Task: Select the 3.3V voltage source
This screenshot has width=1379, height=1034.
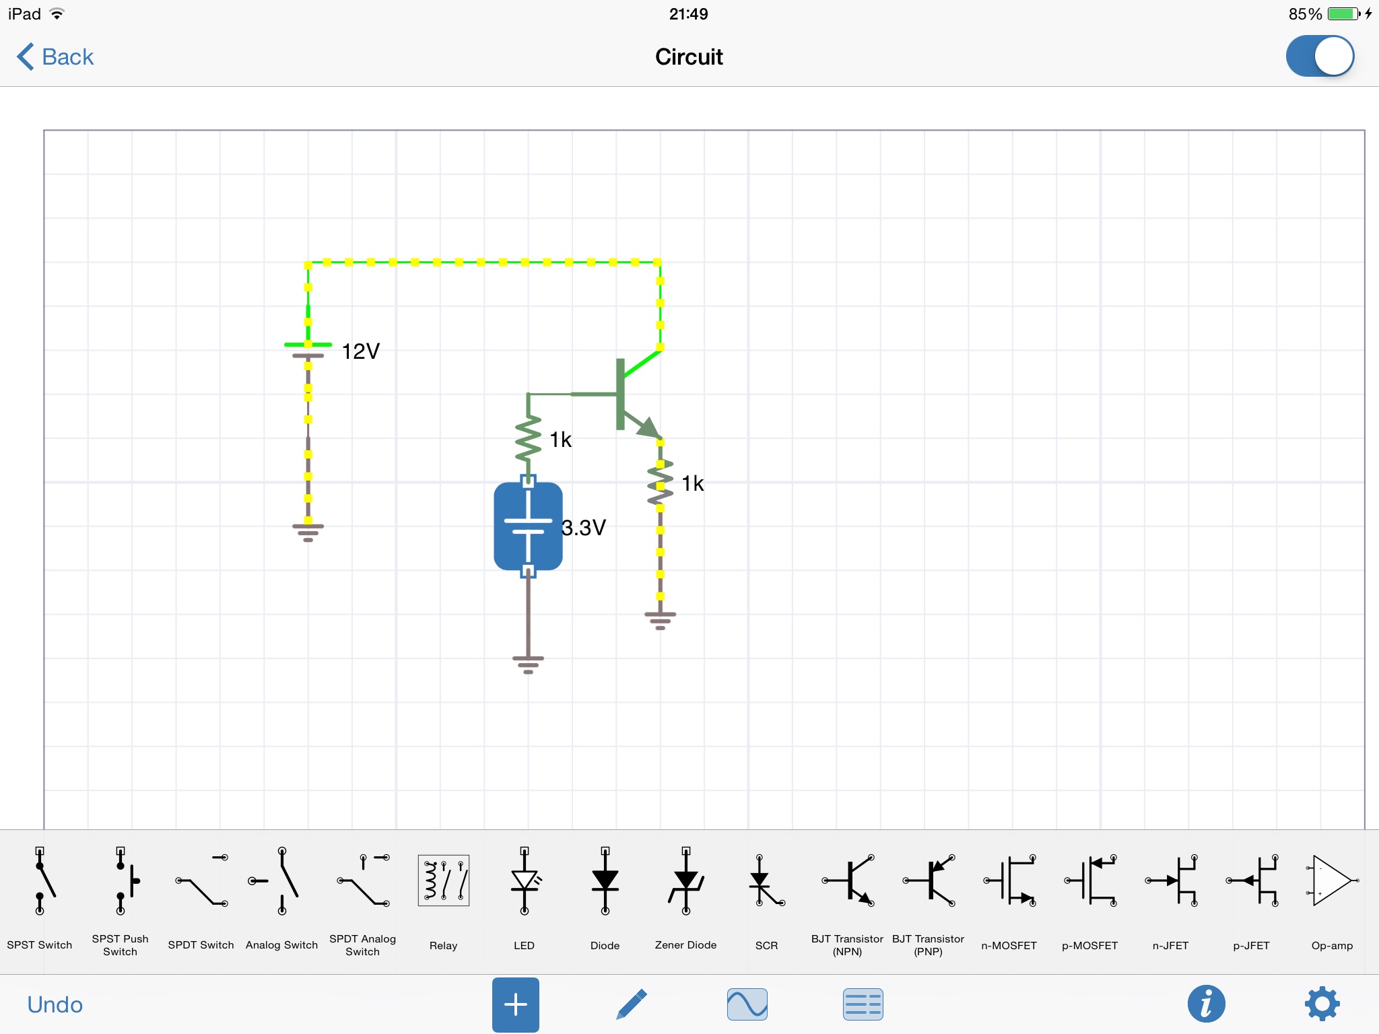Action: click(x=528, y=526)
